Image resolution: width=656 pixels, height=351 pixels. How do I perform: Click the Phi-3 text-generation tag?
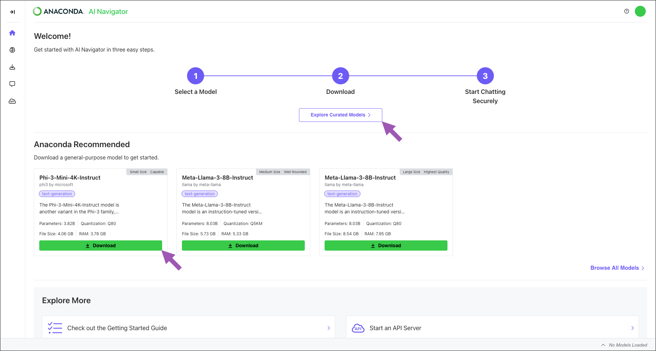57,194
